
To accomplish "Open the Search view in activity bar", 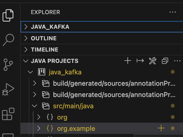I will 8,40.
